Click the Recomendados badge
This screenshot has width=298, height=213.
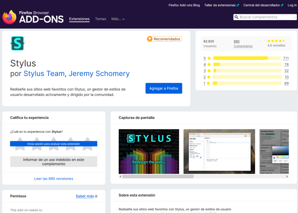pyautogui.click(x=164, y=39)
